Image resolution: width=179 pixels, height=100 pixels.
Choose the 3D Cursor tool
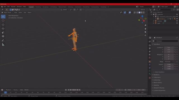click(3, 21)
